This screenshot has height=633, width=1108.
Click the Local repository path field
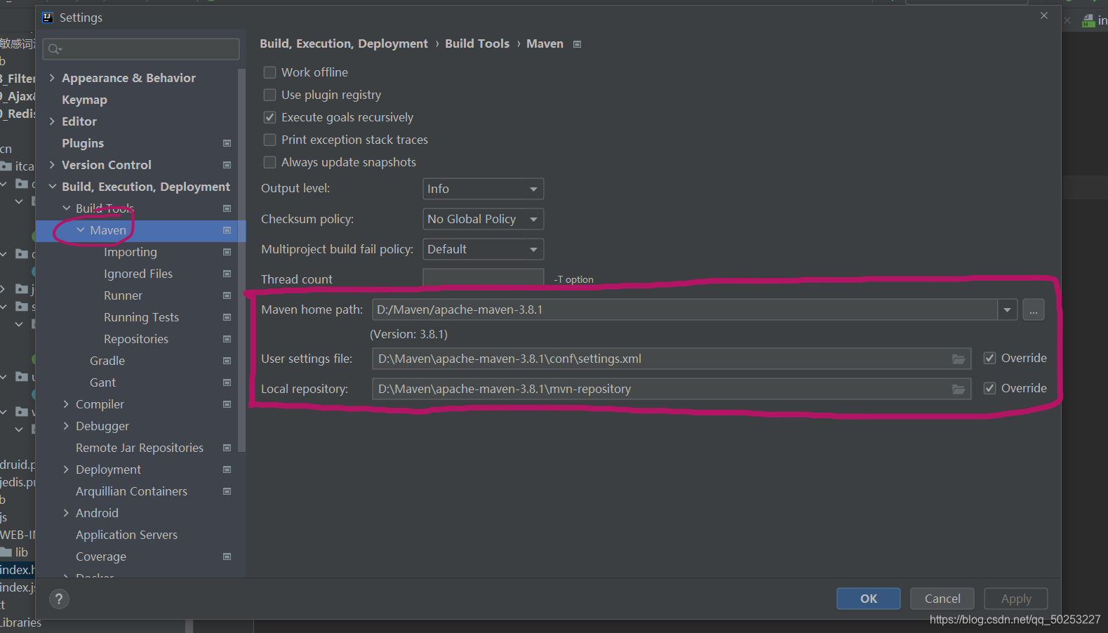pyautogui.click(x=672, y=389)
